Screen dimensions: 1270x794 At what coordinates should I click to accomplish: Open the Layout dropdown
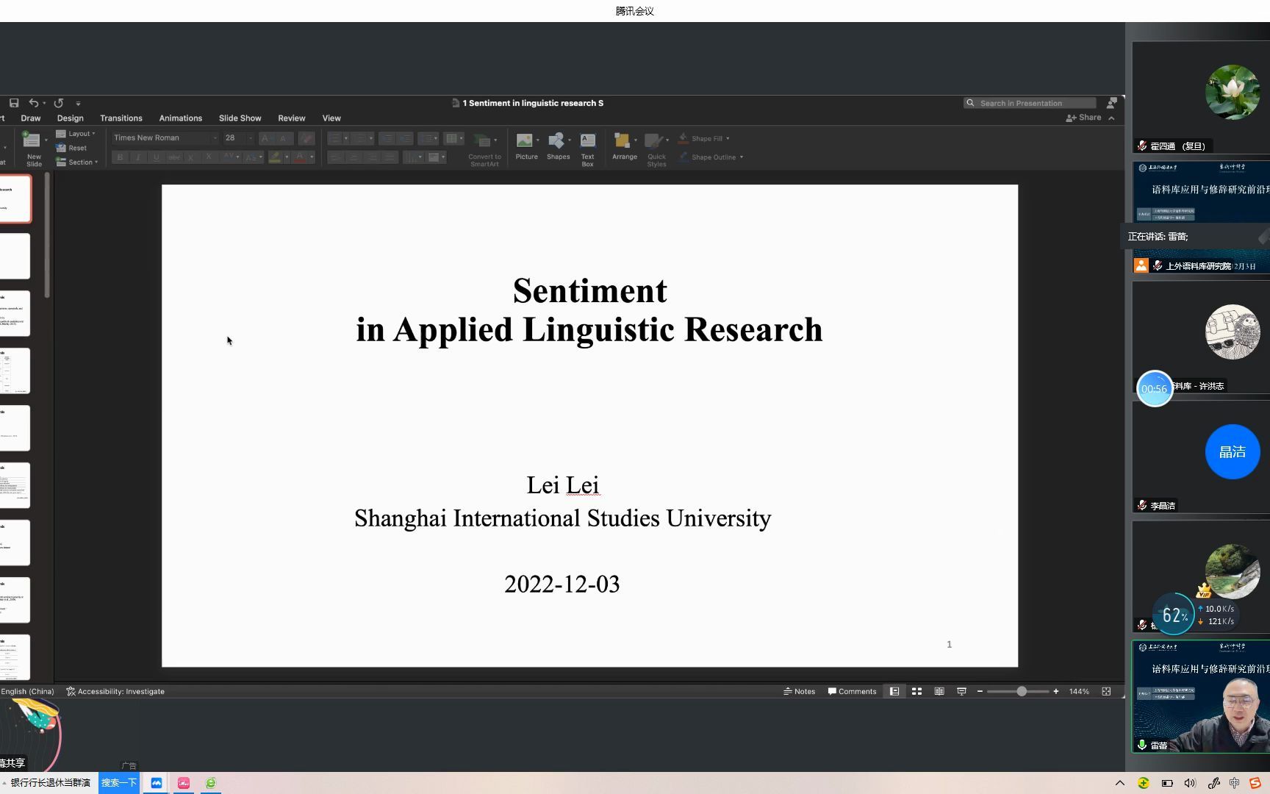[x=76, y=134]
